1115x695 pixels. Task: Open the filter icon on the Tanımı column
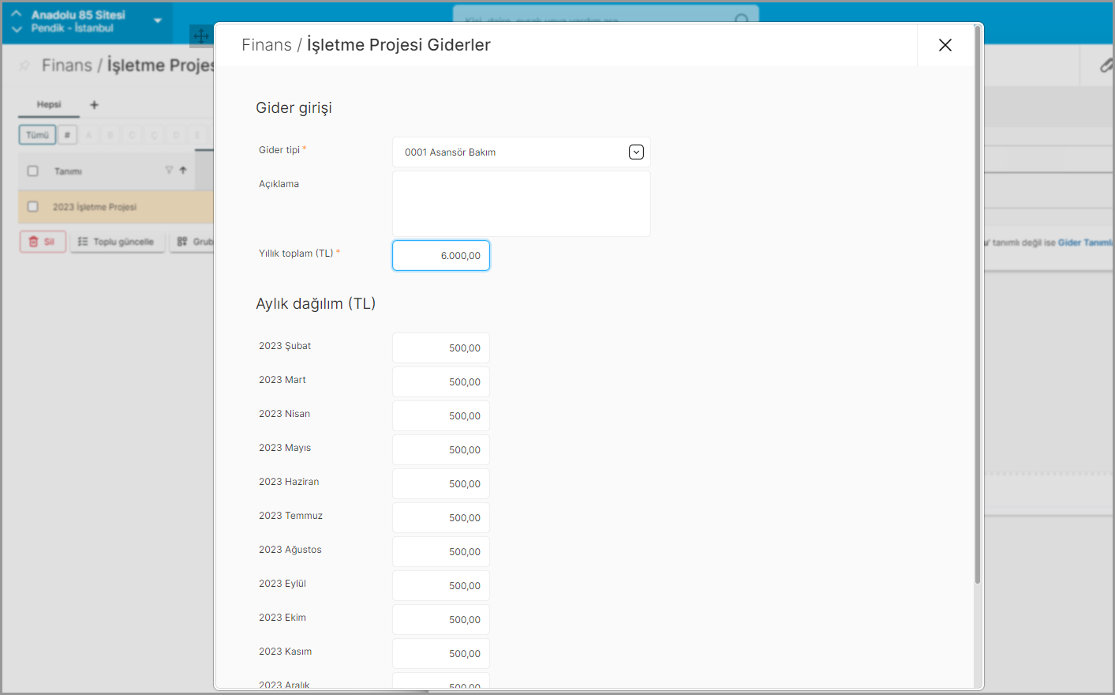[x=169, y=170]
